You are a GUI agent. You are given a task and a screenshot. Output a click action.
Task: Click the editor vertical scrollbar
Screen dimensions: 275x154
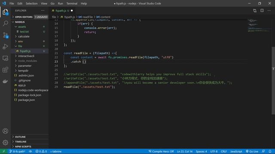(273, 81)
